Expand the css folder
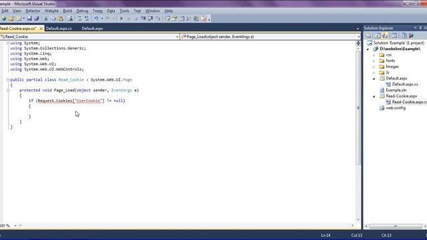 click(374, 55)
